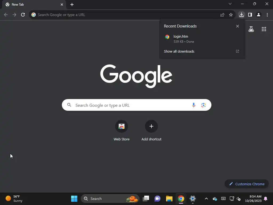Reload the current page
The width and height of the screenshot is (273, 205).
click(23, 15)
